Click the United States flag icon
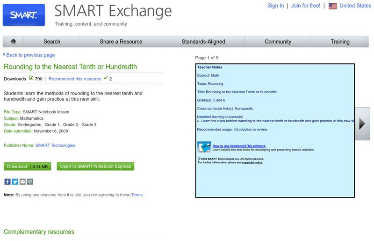This screenshot has height=241, width=374. click(332, 6)
